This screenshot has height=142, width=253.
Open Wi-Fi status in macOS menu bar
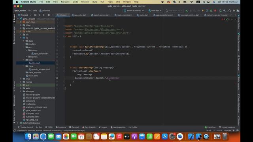tap(191, 2)
